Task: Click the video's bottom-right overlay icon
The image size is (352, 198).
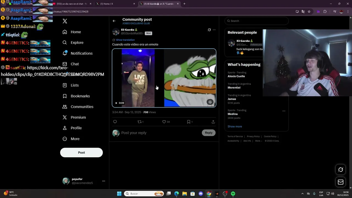Action: pos(210,102)
